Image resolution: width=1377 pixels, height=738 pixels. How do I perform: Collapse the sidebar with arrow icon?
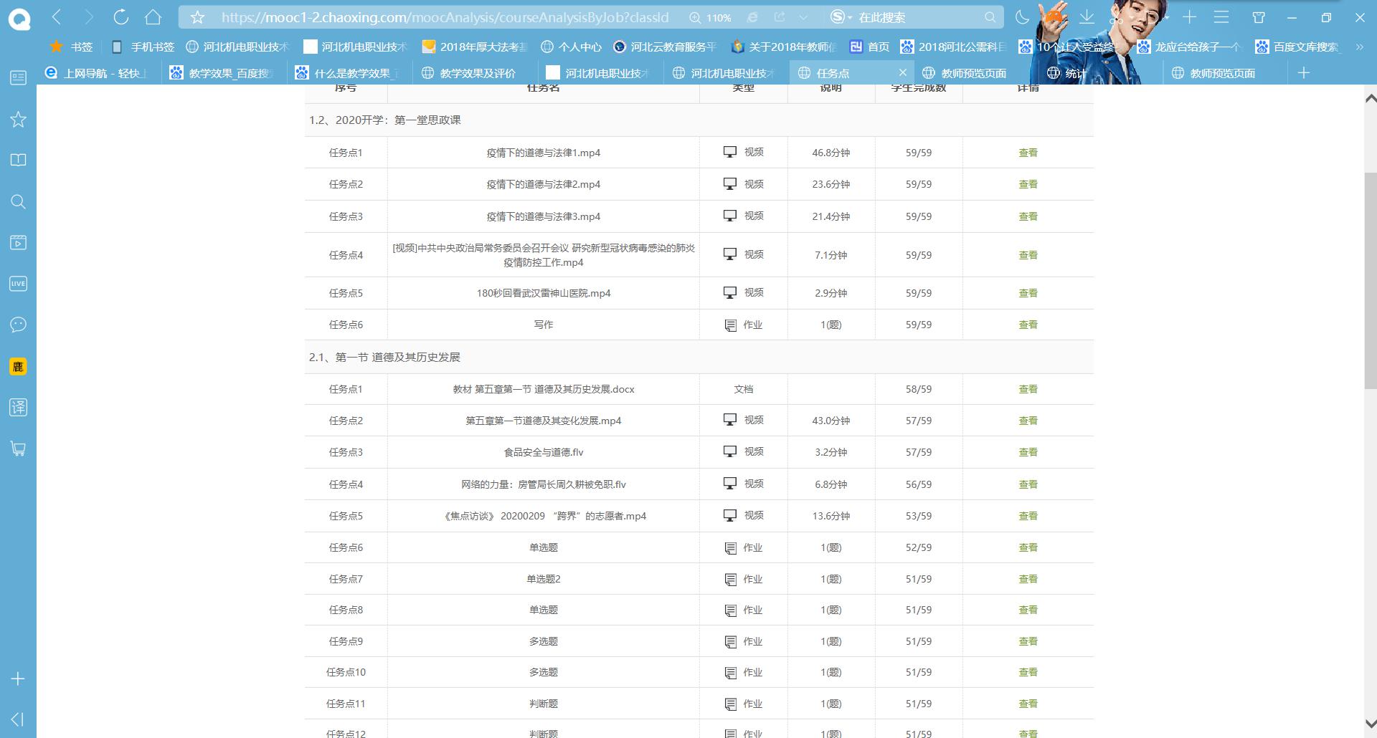coord(18,719)
